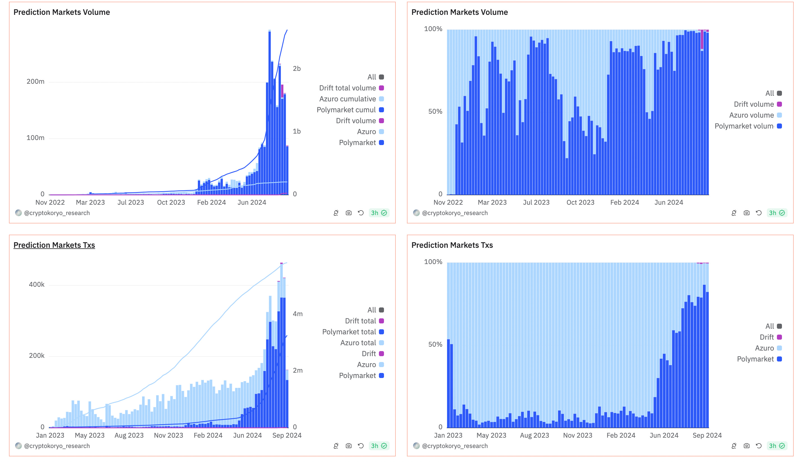Screen dimensions: 801x462
Task: Click the @cryptokoryo_research avatar under the bottom-right chart
Action: coord(416,446)
